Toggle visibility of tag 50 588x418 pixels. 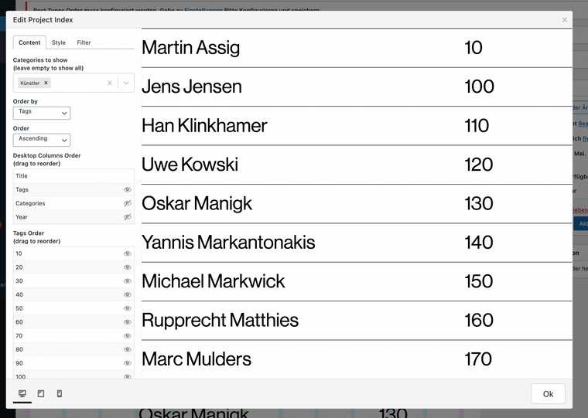click(128, 308)
